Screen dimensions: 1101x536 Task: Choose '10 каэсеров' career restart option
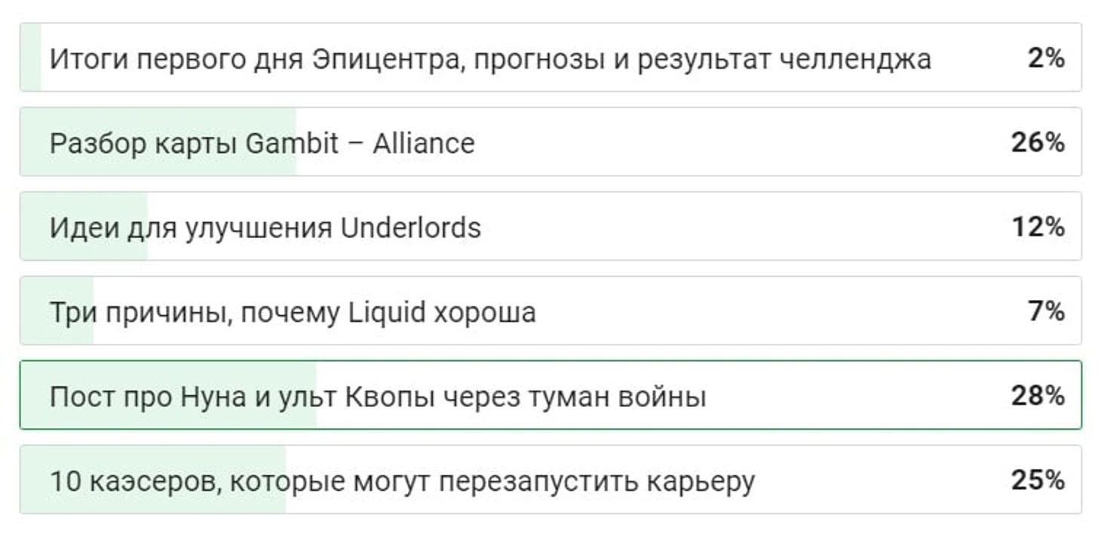tap(550, 479)
